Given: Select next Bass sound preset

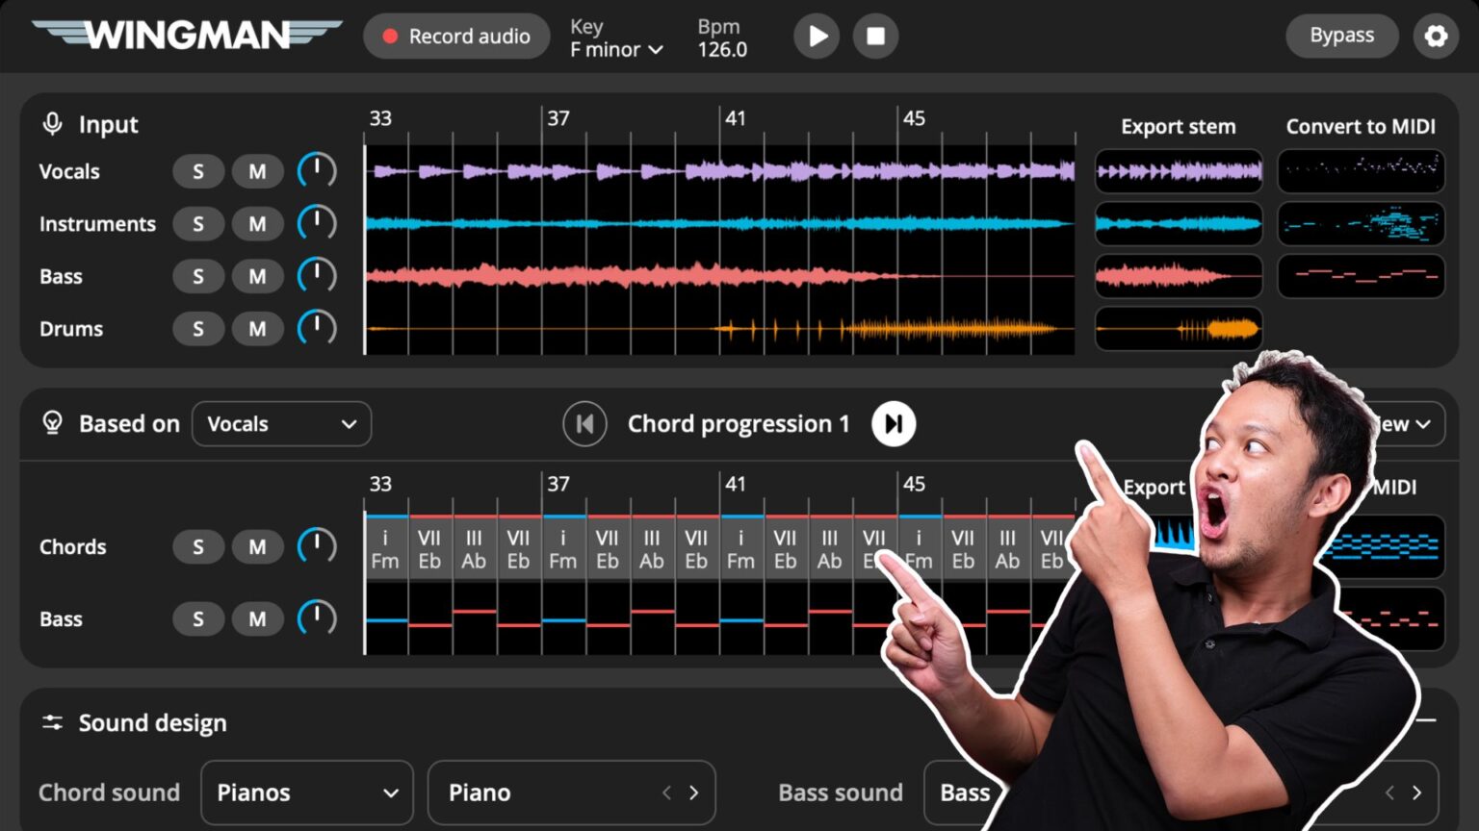Looking at the screenshot, I should (x=1416, y=793).
